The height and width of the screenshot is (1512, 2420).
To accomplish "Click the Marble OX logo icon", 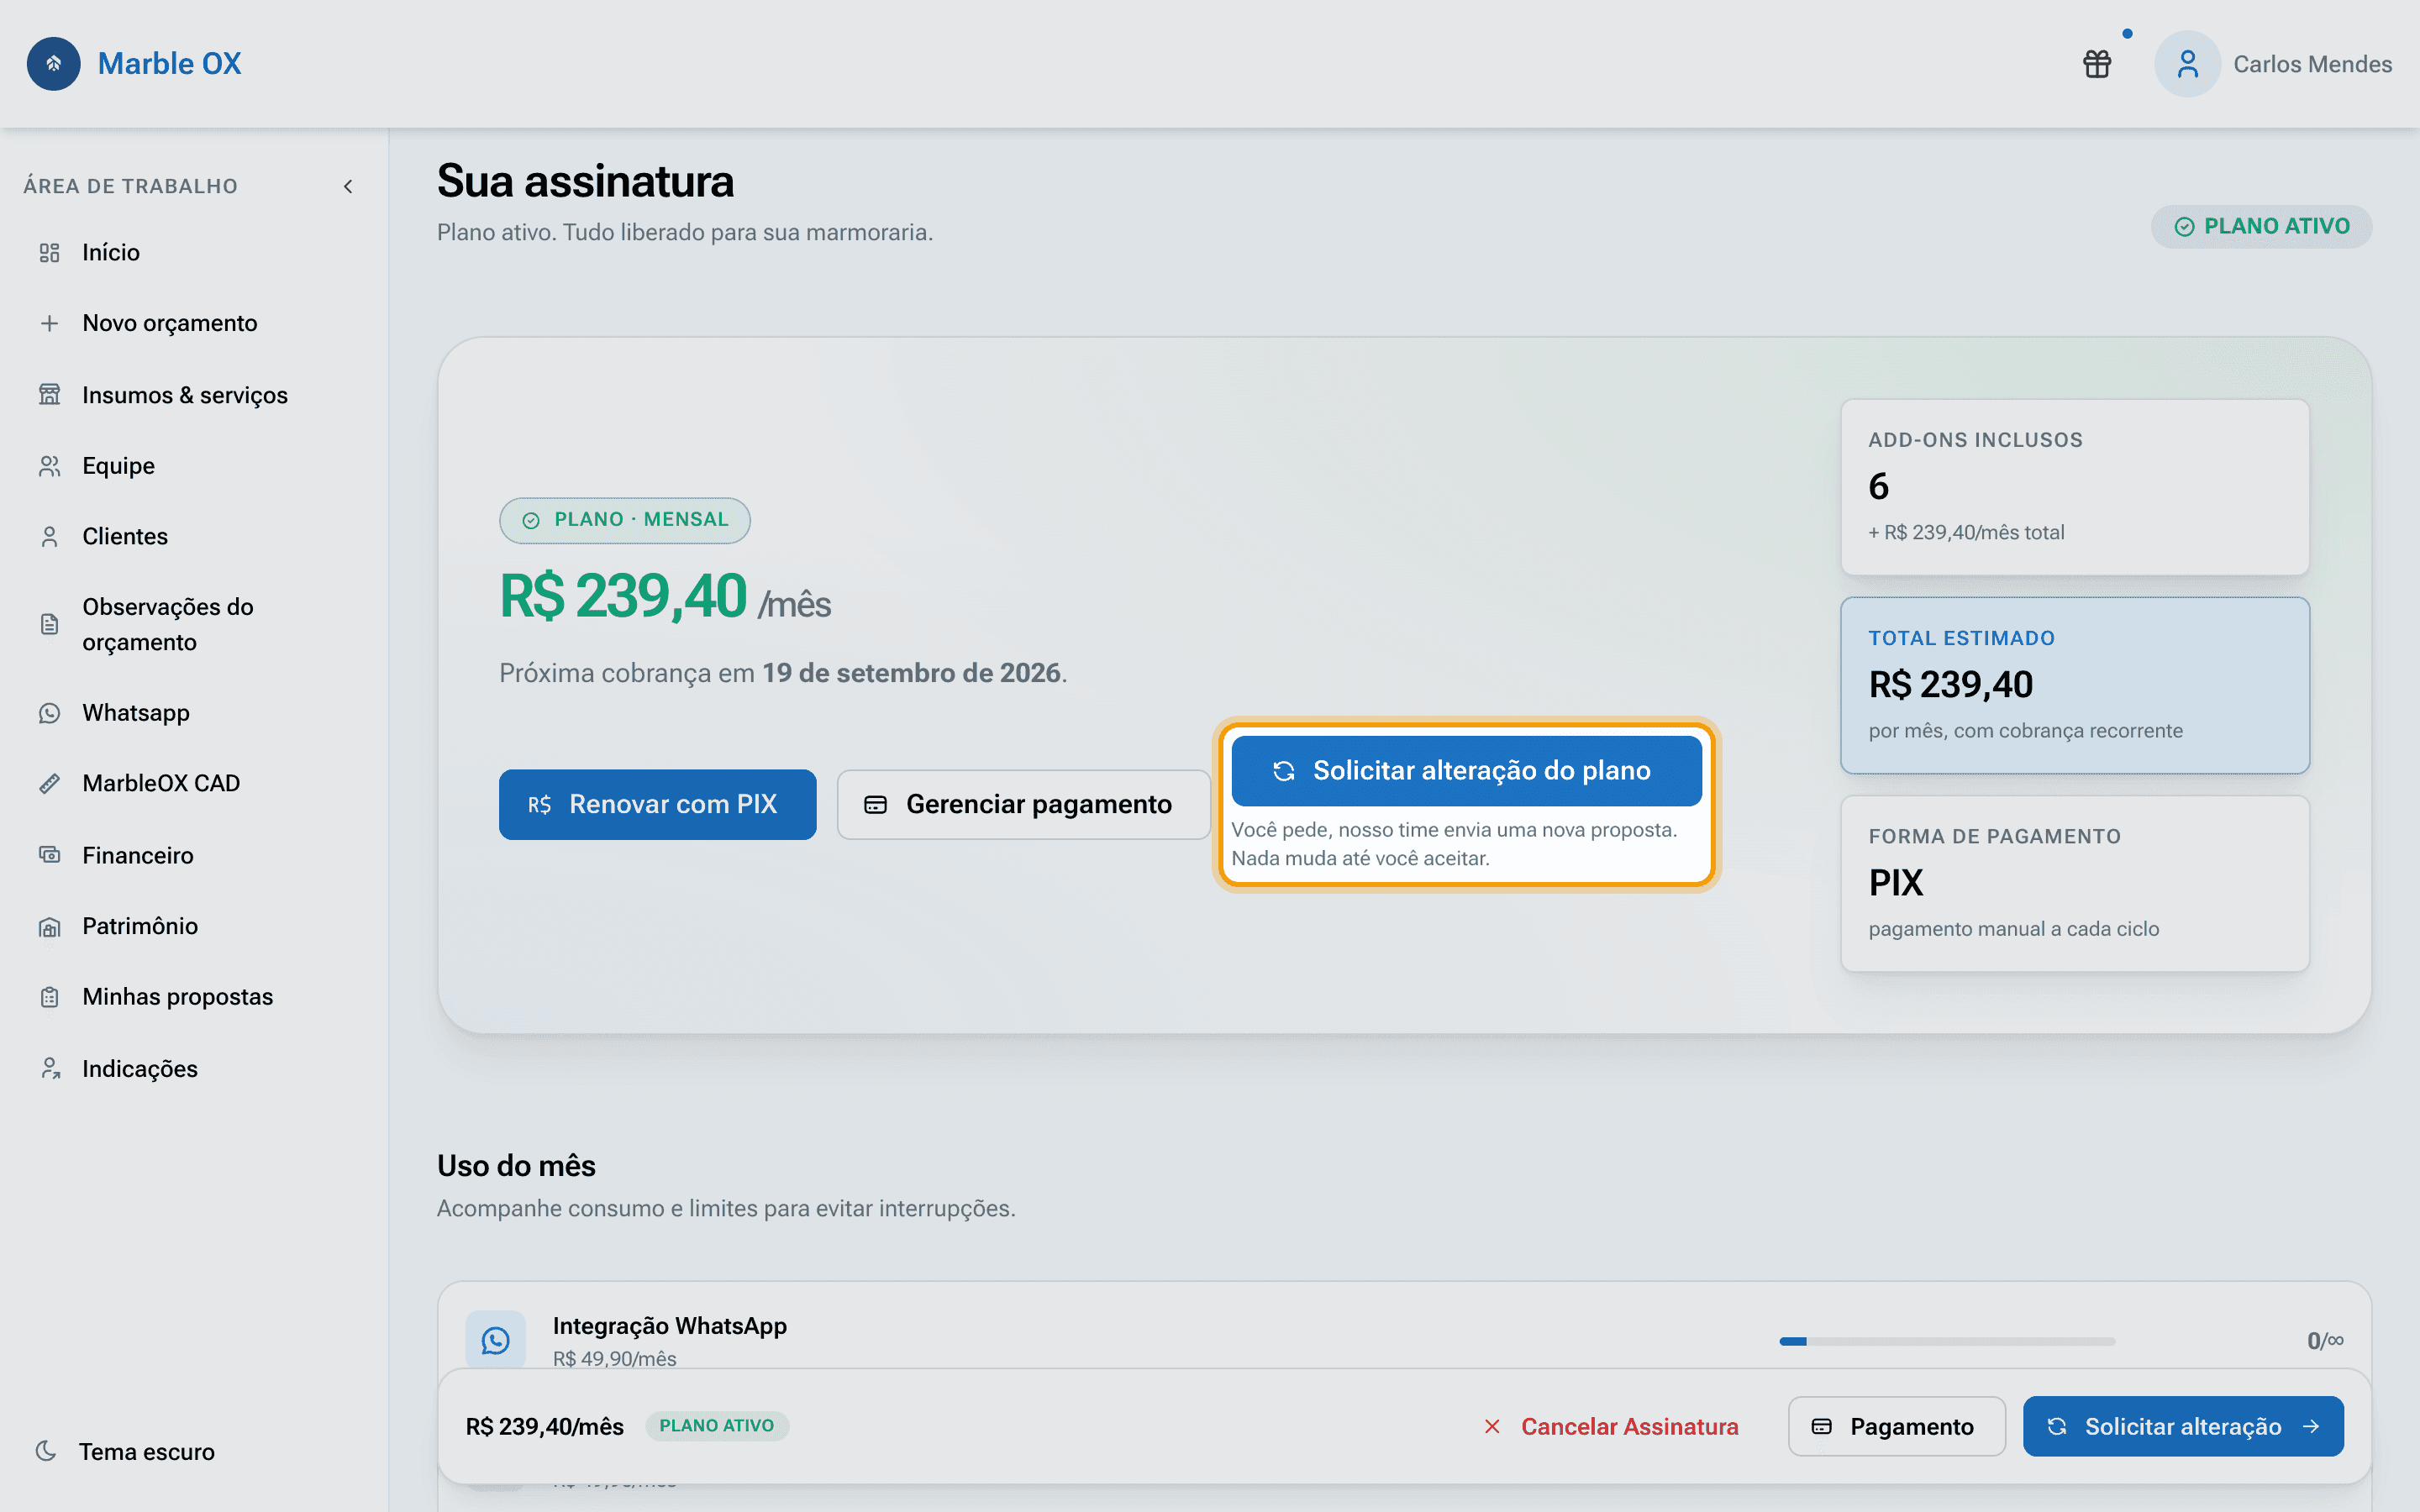I will [54, 64].
